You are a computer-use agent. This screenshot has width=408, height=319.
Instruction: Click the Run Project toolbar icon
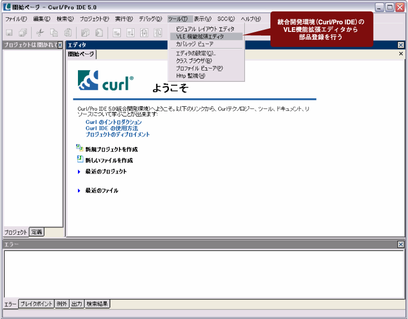click(85, 32)
